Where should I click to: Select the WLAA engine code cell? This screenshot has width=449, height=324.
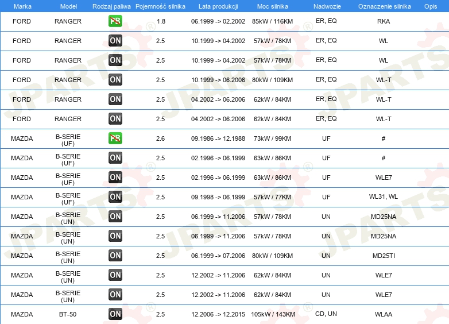click(x=384, y=314)
